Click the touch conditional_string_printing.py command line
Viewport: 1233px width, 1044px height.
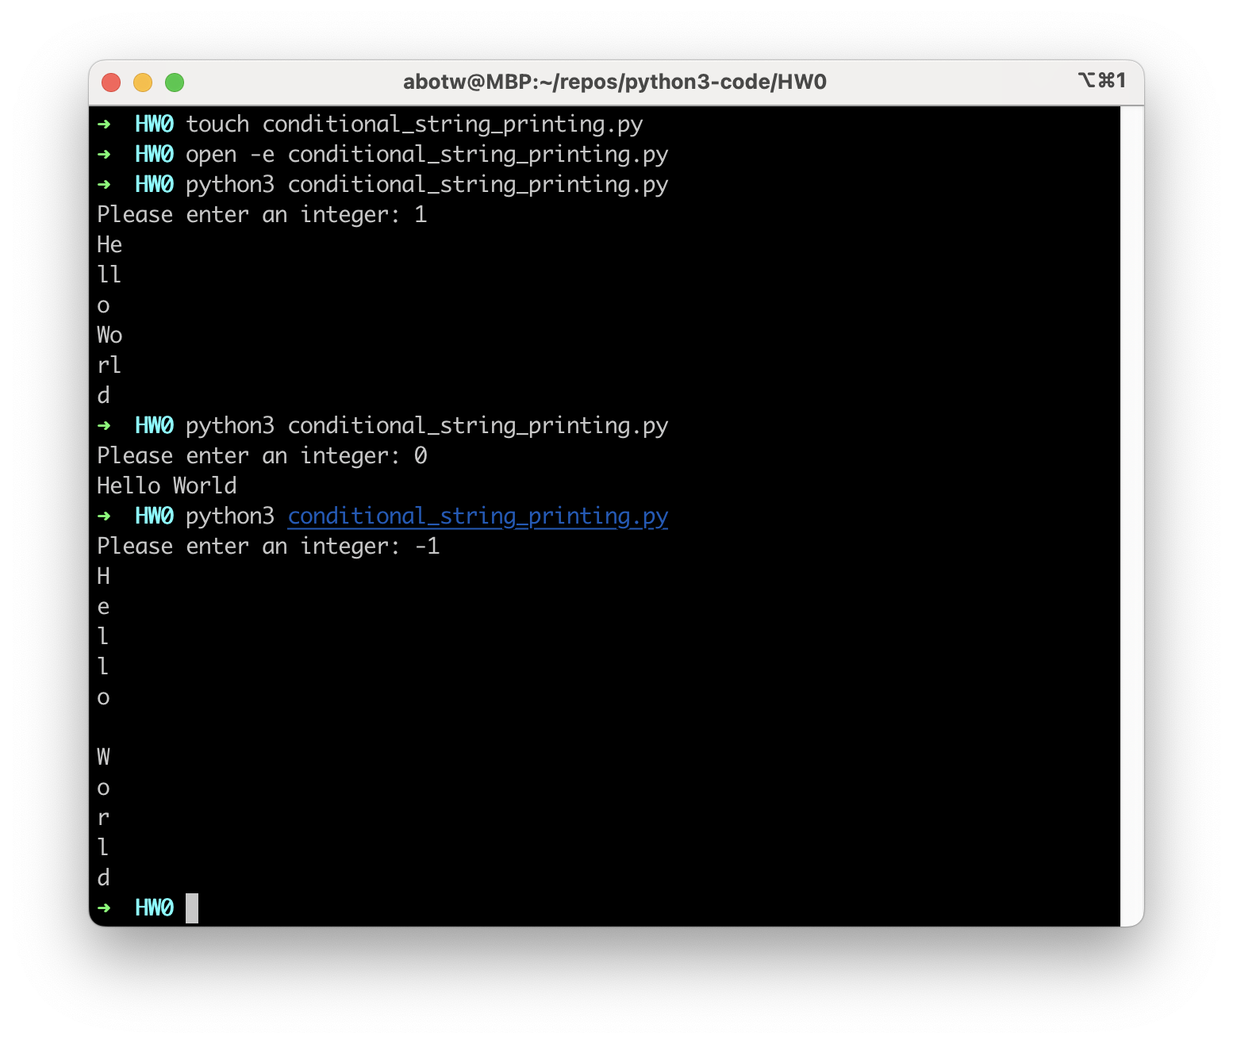[414, 125]
